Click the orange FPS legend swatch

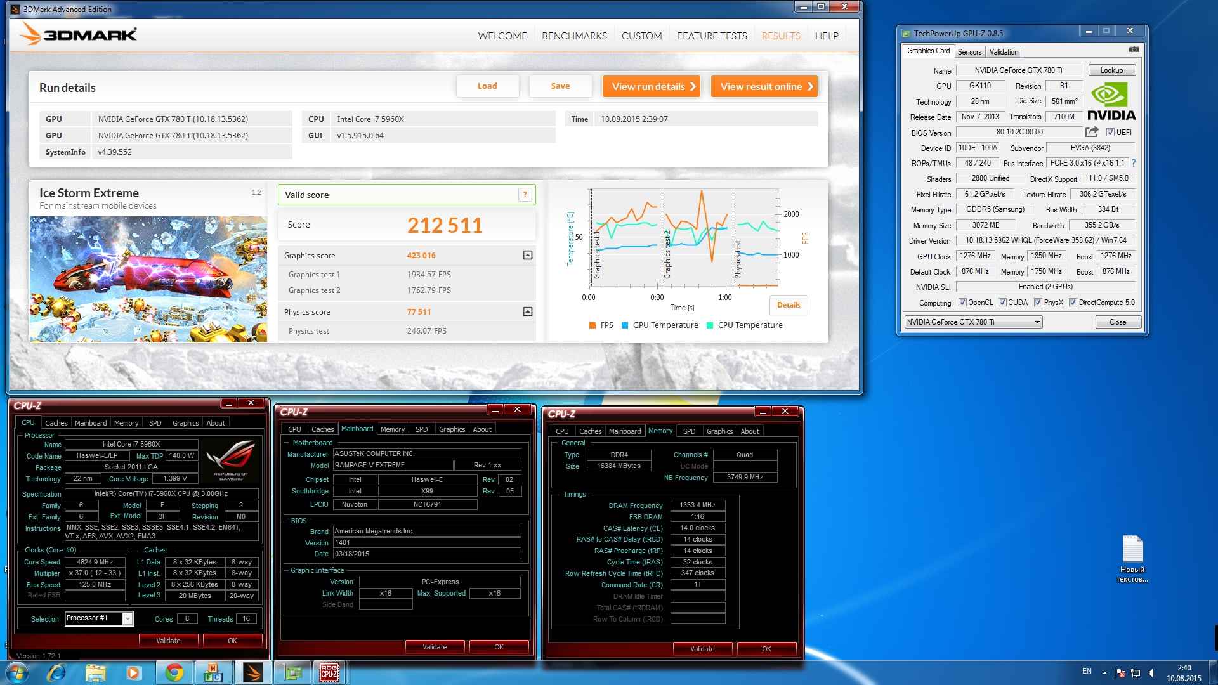[592, 325]
